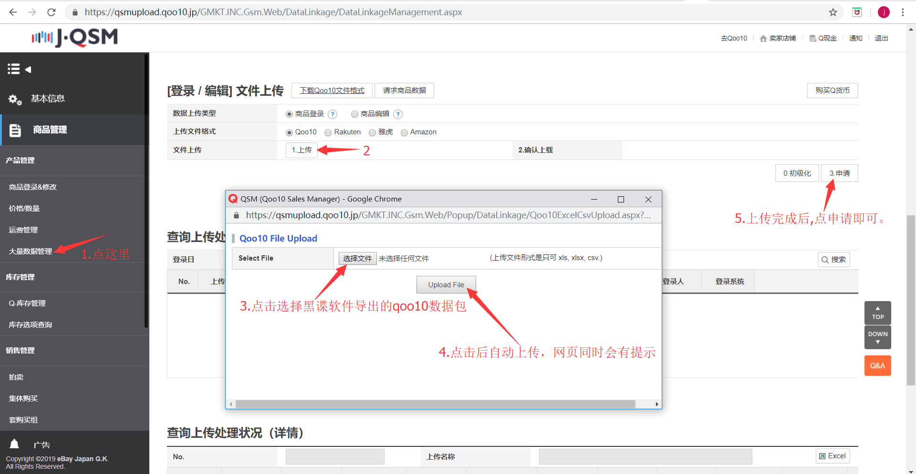
Task: Open 卖家店铺 home link
Action: tap(778, 38)
